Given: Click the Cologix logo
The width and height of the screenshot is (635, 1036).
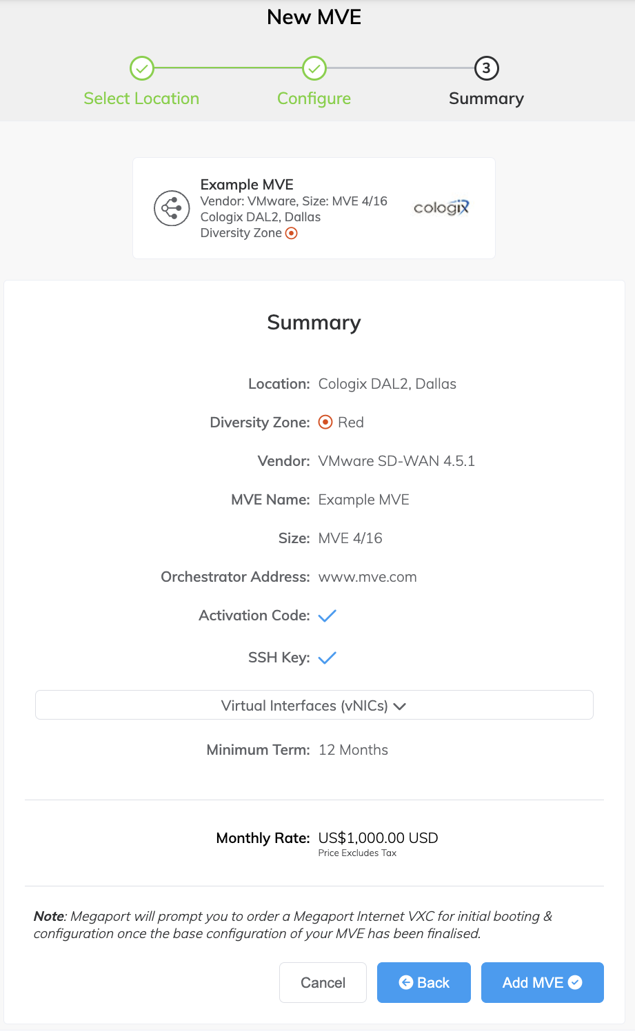Looking at the screenshot, I should coord(441,207).
